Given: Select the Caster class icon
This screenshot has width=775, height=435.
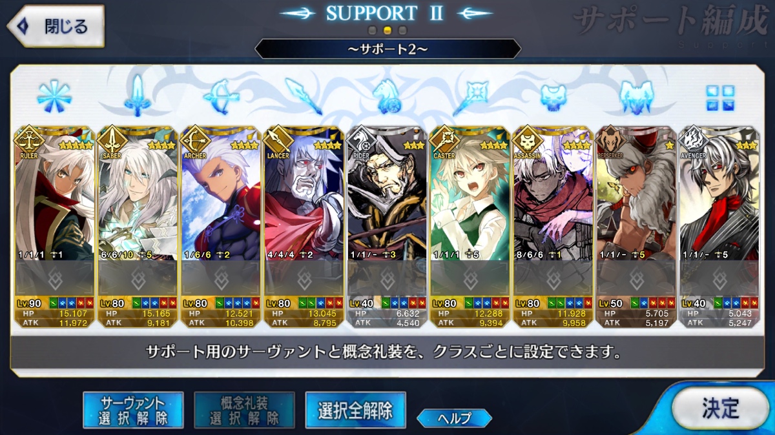Looking at the screenshot, I should (470, 96).
